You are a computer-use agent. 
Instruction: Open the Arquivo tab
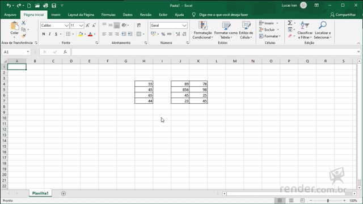[10, 15]
